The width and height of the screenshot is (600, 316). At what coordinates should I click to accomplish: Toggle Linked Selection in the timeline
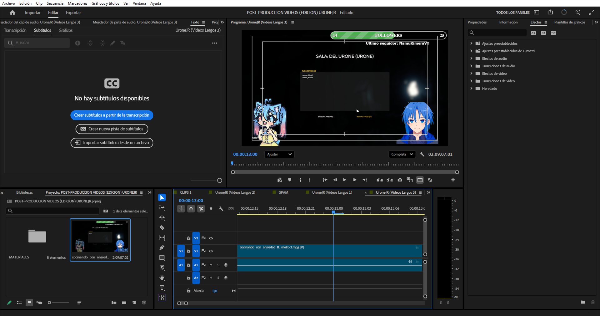(x=201, y=209)
